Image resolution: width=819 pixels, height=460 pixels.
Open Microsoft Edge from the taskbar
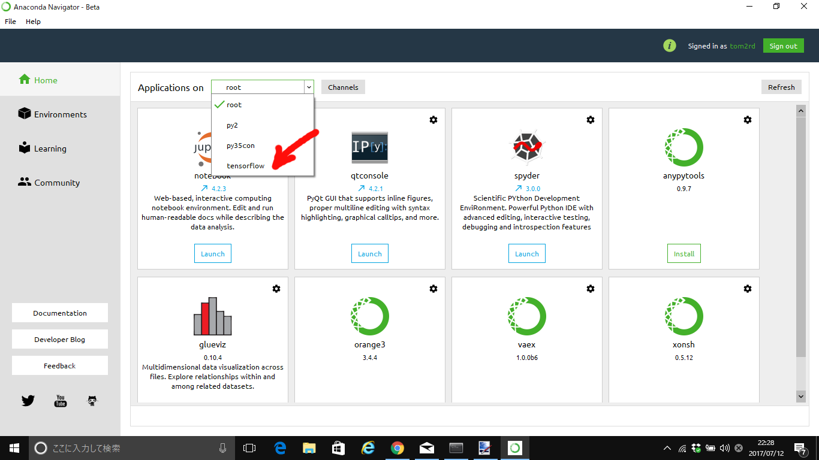click(280, 448)
